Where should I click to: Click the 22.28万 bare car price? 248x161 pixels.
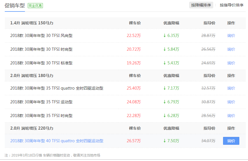point(134,116)
